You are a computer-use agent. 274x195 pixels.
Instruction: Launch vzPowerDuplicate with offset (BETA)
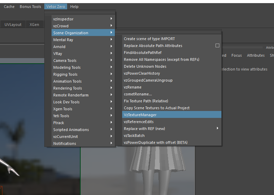click(156, 142)
